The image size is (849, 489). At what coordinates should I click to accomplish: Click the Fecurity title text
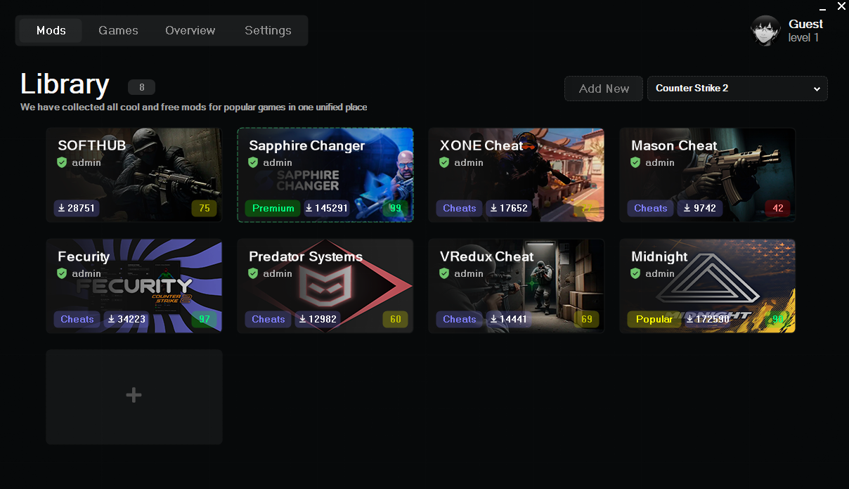pos(84,256)
